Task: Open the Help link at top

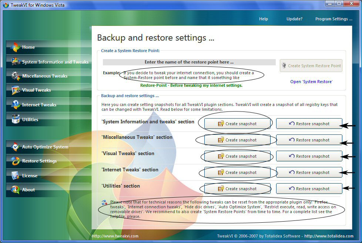Action: [x=264, y=19]
